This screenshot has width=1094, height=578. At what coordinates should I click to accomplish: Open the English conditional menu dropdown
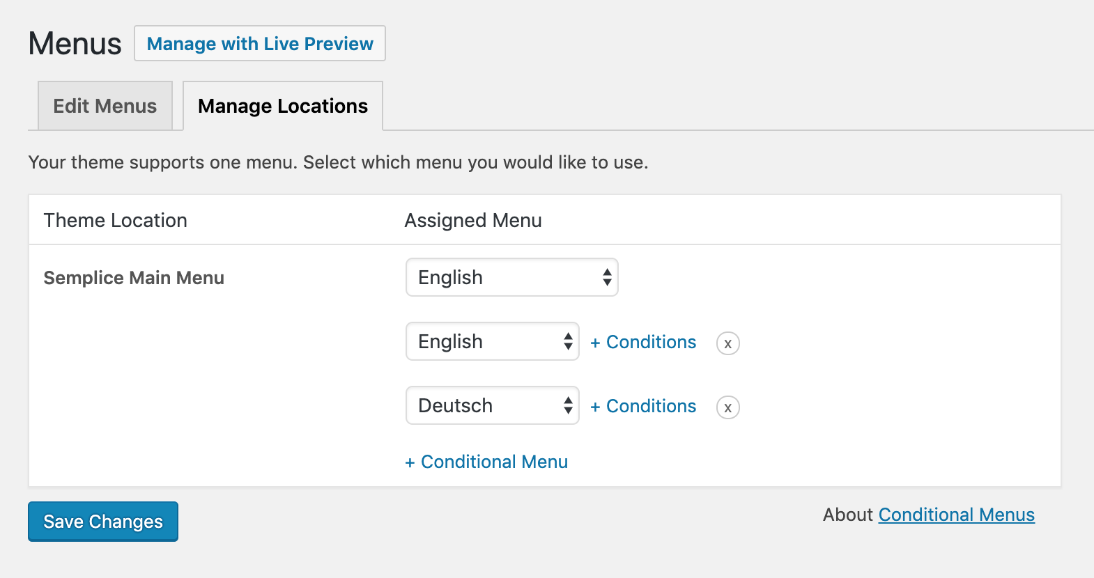click(x=492, y=342)
